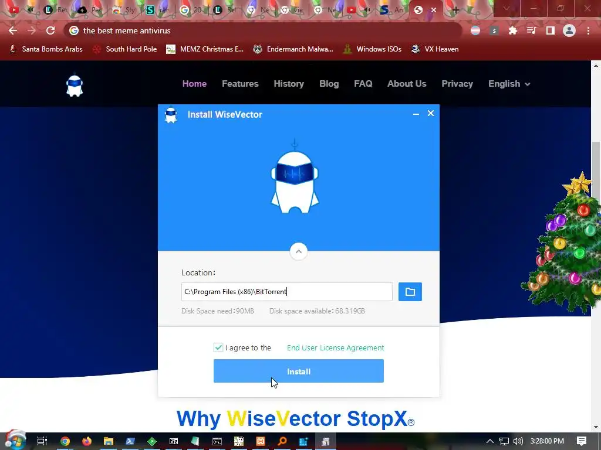Open the network tray icon
This screenshot has width=601, height=450.
pos(504,441)
